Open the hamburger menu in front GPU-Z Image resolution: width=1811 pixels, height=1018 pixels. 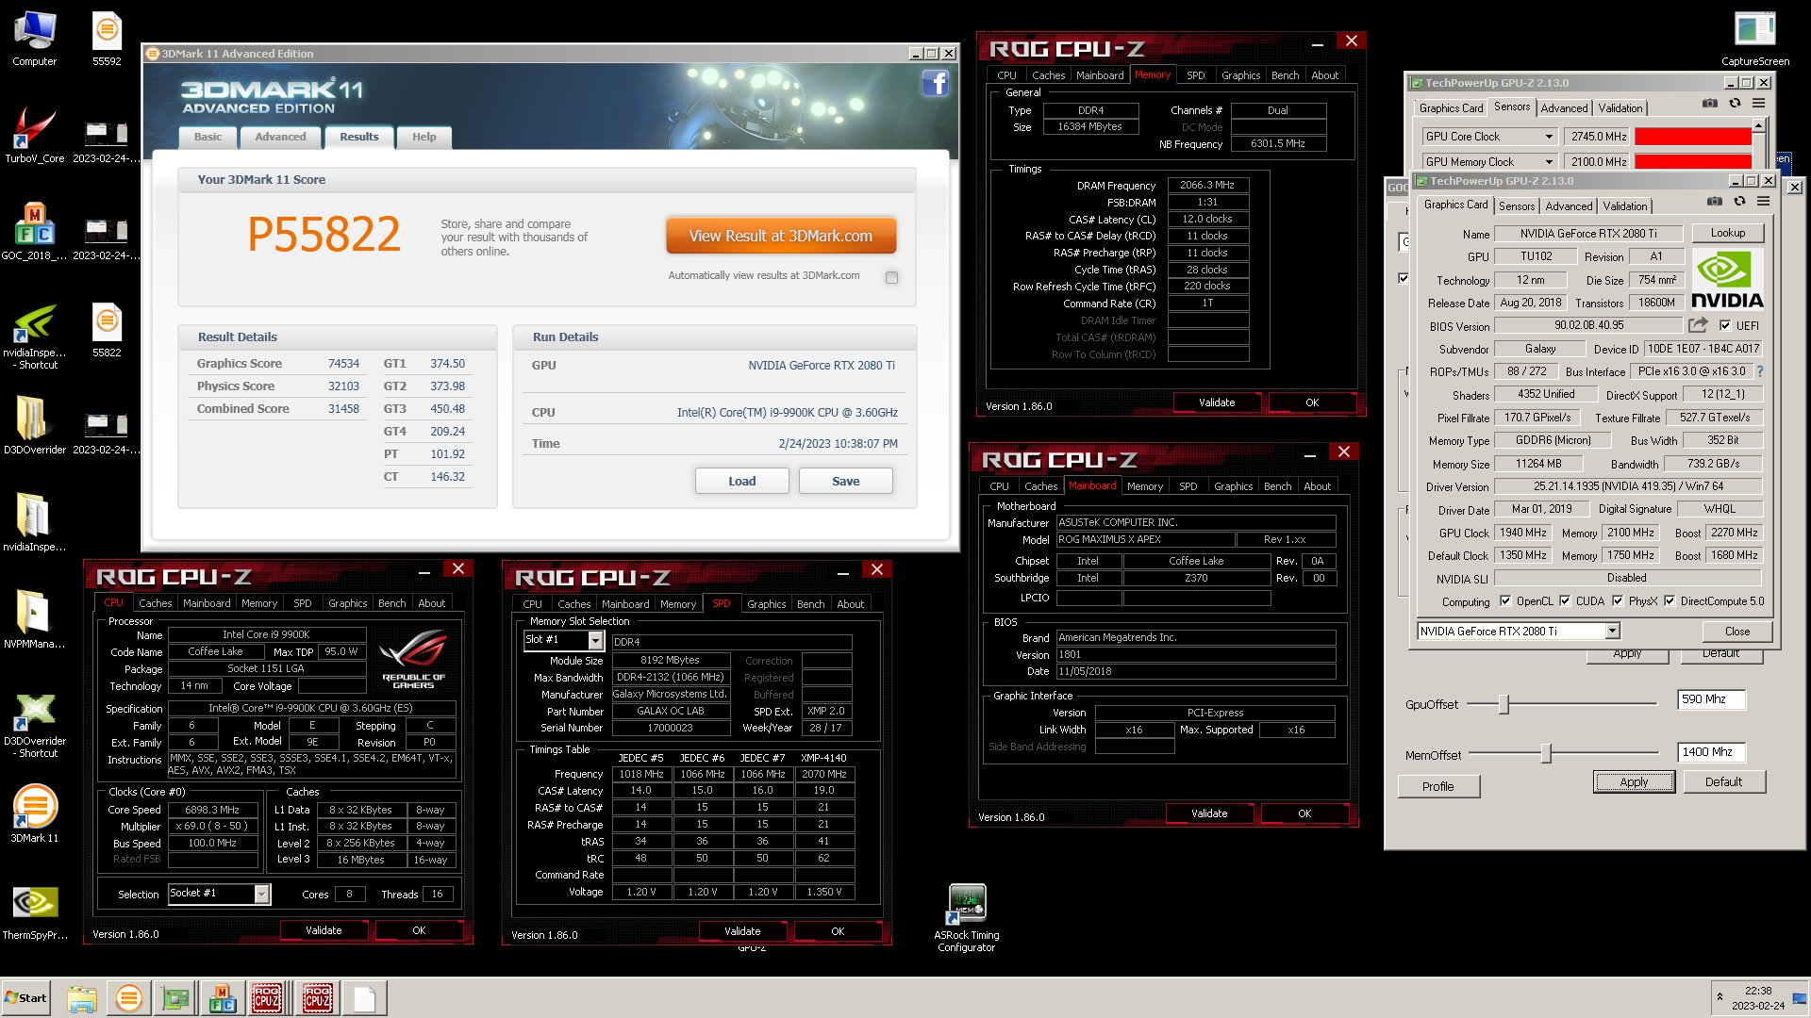[x=1763, y=202]
